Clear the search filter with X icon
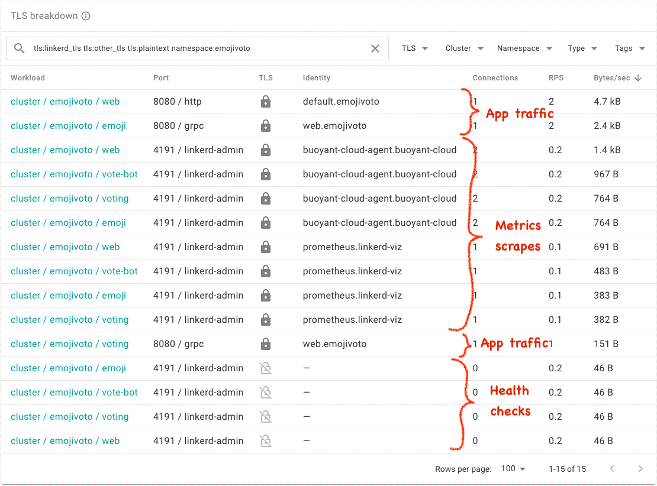The image size is (657, 486). (375, 48)
